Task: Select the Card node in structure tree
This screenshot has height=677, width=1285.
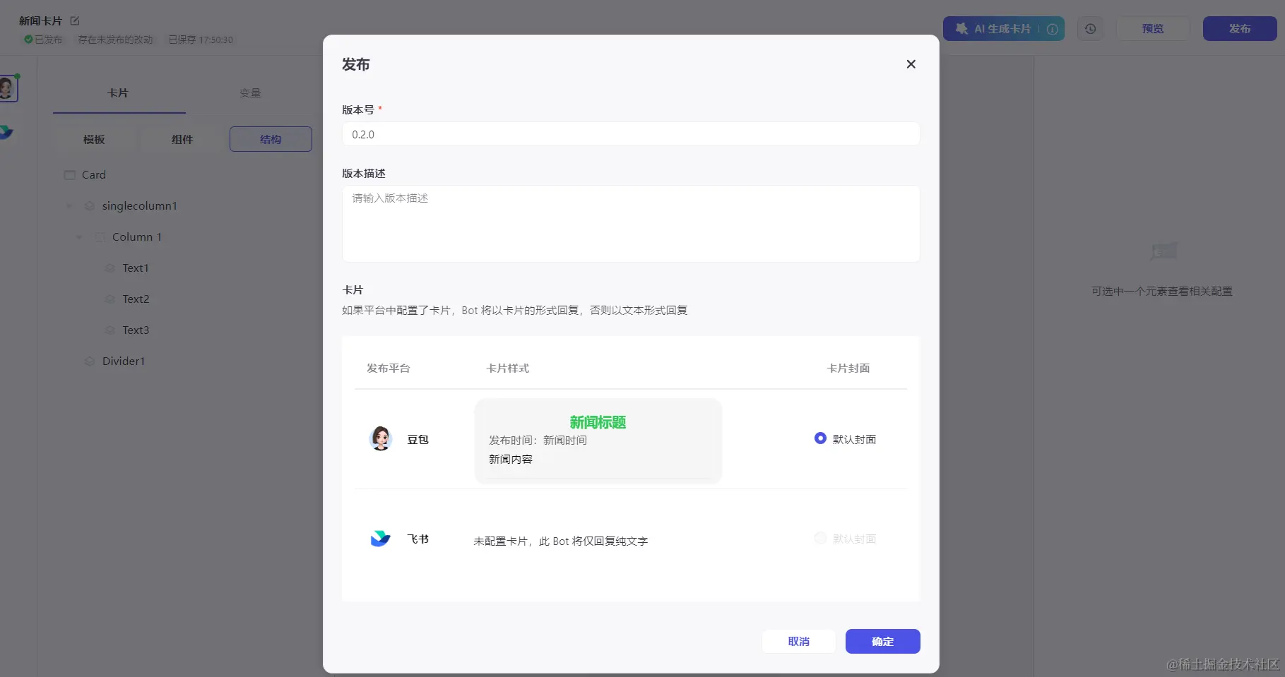Action: point(94,175)
